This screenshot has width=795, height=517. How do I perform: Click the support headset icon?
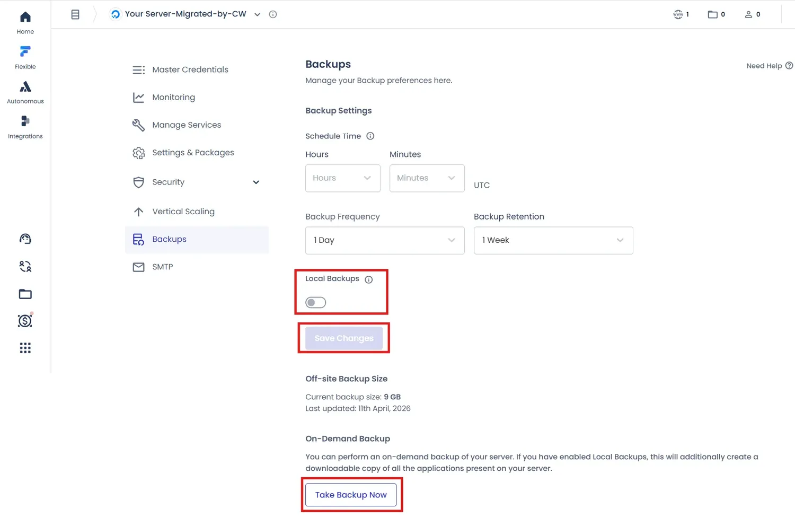pyautogui.click(x=25, y=239)
